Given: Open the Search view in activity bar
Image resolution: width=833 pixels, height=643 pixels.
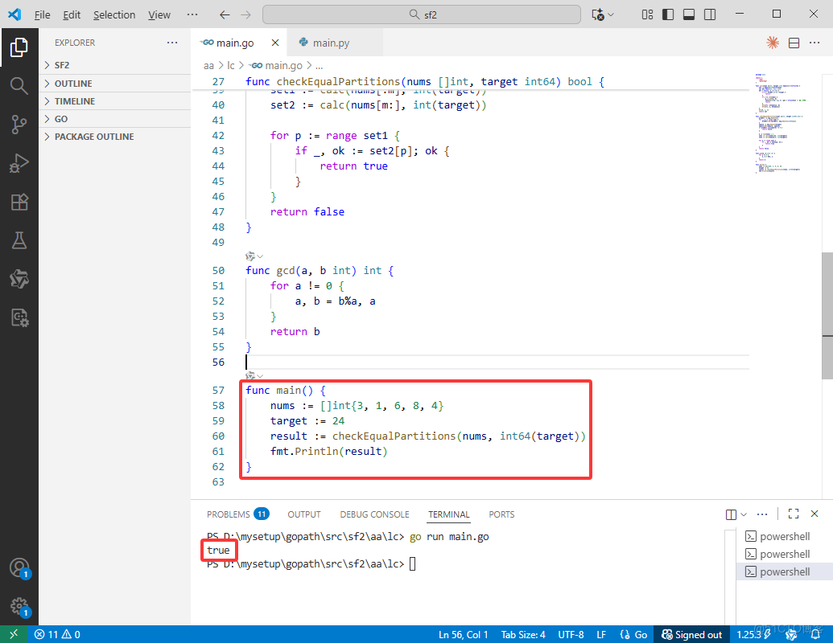Looking at the screenshot, I should coord(19,85).
